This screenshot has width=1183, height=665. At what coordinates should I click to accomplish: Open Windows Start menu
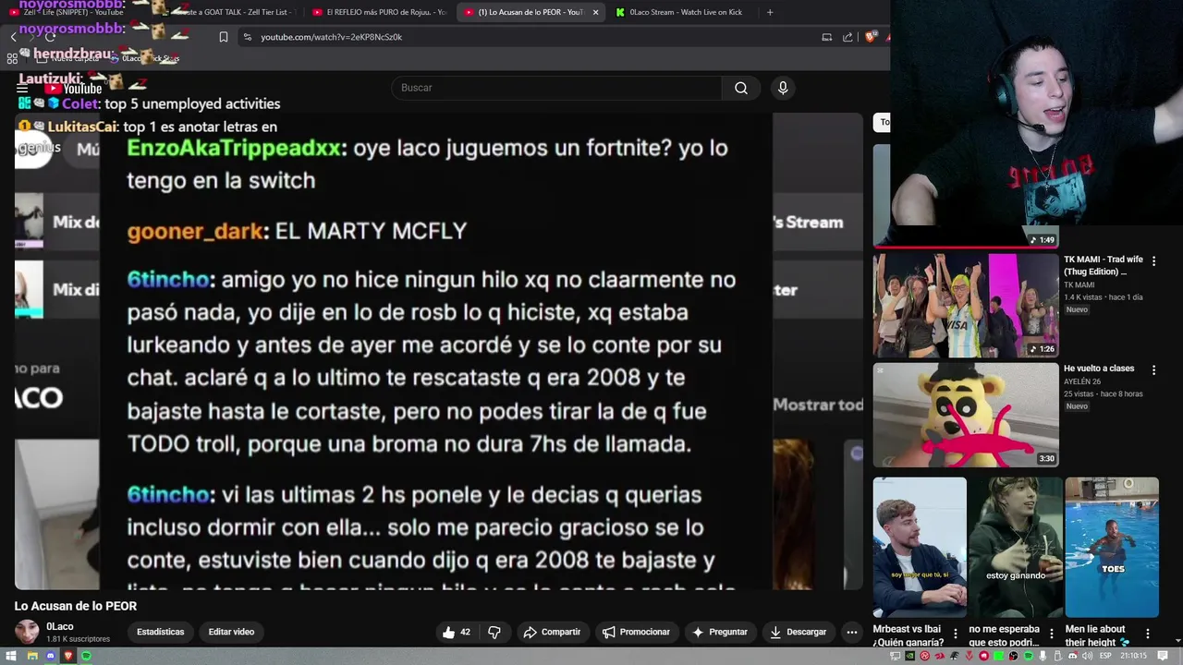point(11,656)
